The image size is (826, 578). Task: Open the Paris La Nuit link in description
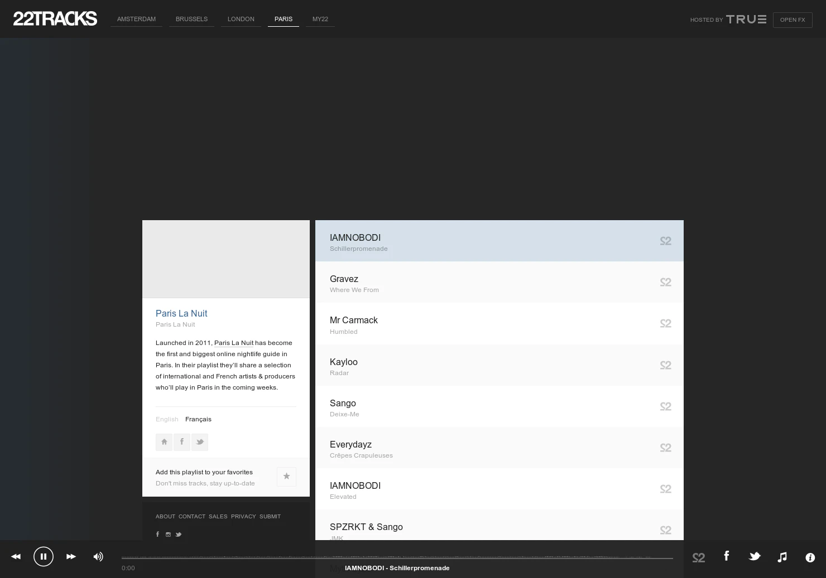tap(234, 343)
